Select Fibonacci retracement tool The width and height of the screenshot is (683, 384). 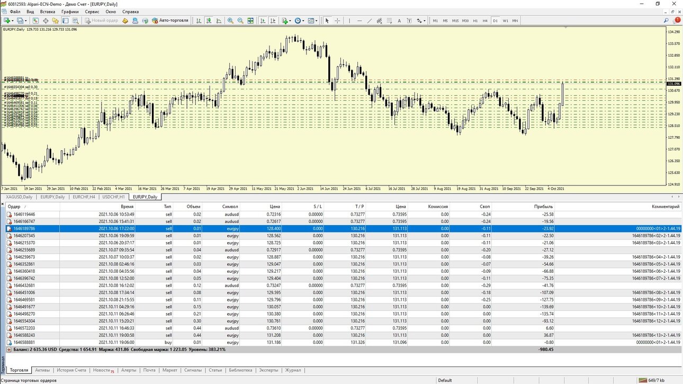tap(389, 21)
